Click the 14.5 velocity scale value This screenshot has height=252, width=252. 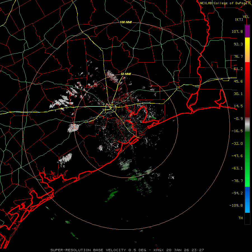pos(238,106)
